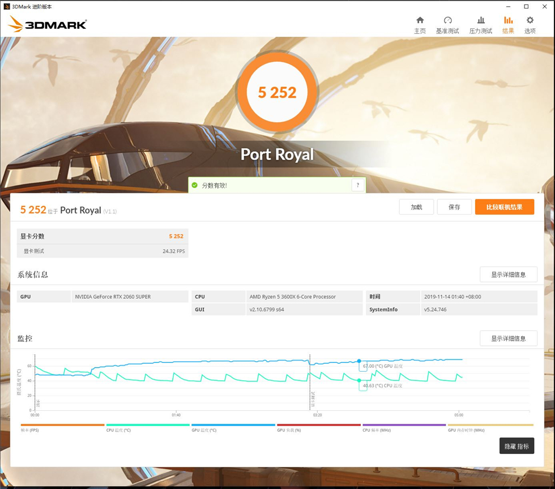Show system info details (显示详细信息)
The height and width of the screenshot is (489, 555).
coord(508,274)
